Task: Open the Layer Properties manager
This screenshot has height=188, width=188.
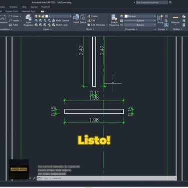Action: click(28, 20)
